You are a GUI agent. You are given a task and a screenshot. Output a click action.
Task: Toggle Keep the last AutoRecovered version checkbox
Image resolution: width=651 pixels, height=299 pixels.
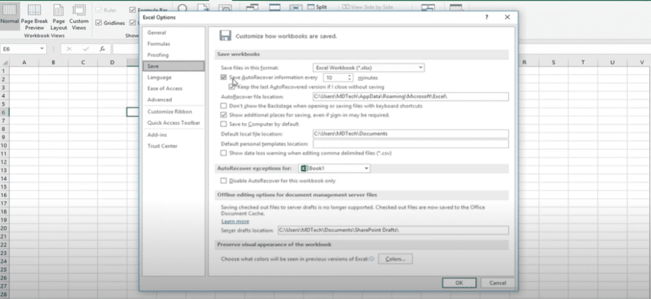231,87
